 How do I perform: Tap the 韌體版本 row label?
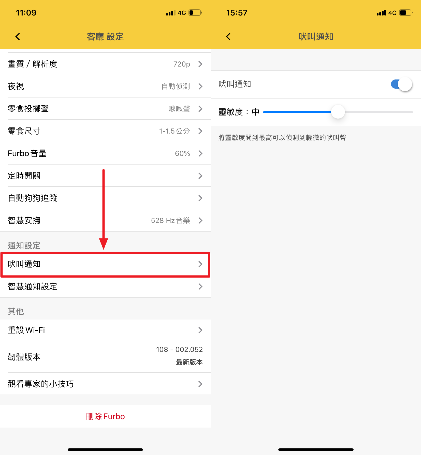pyautogui.click(x=24, y=357)
